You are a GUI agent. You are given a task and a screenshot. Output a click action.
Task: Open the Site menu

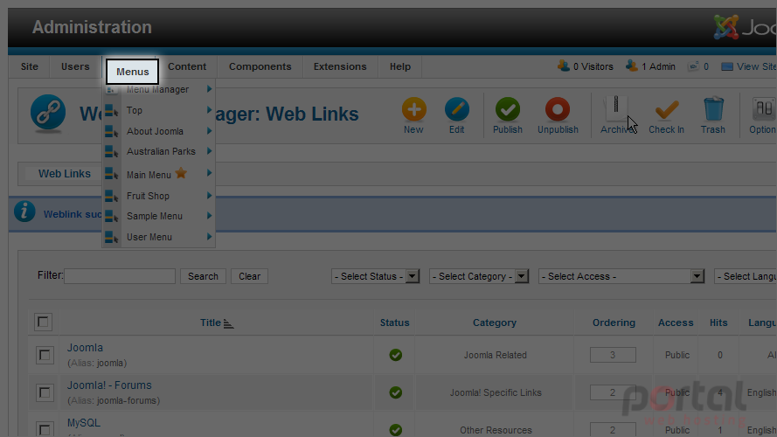[x=29, y=66]
